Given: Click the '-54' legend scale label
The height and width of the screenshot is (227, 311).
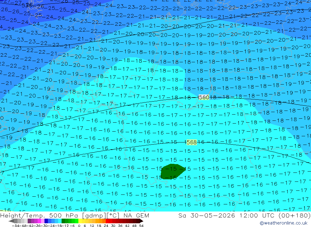Looking at the screenshot, I should (x=16, y=226).
